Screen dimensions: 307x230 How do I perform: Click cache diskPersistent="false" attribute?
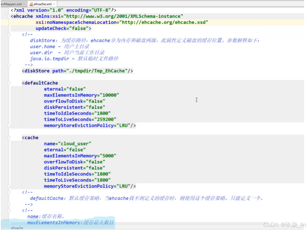point(74,168)
